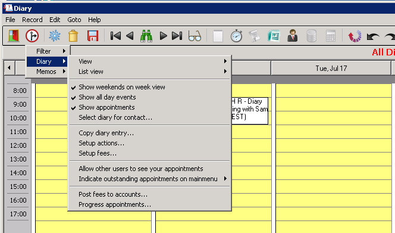Click the yellow trash can delete icon
This screenshot has width=395, height=233.
[73, 36]
